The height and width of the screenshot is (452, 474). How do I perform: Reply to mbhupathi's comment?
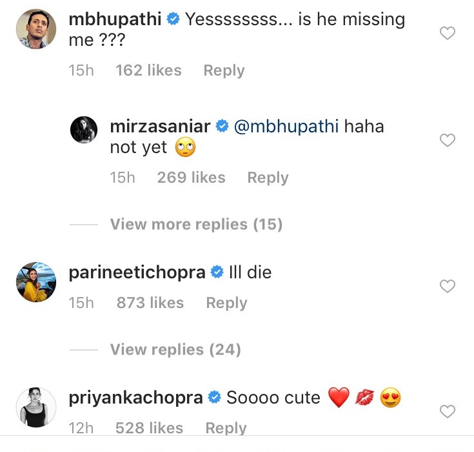(x=224, y=70)
